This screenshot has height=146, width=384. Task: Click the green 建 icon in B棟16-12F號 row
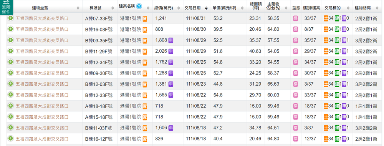click(x=337, y=139)
